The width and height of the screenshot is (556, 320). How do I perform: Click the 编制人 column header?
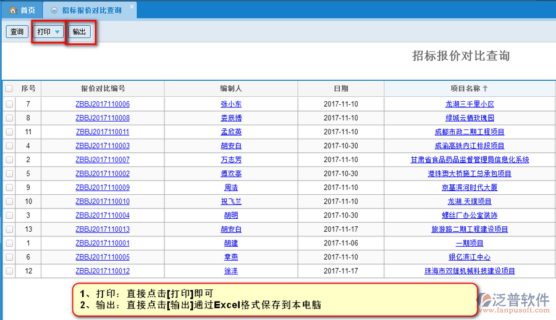click(x=231, y=89)
